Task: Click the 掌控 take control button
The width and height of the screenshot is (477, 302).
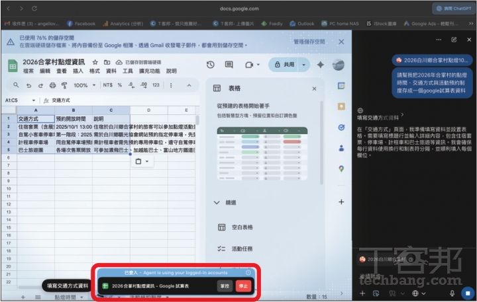Action: point(225,286)
